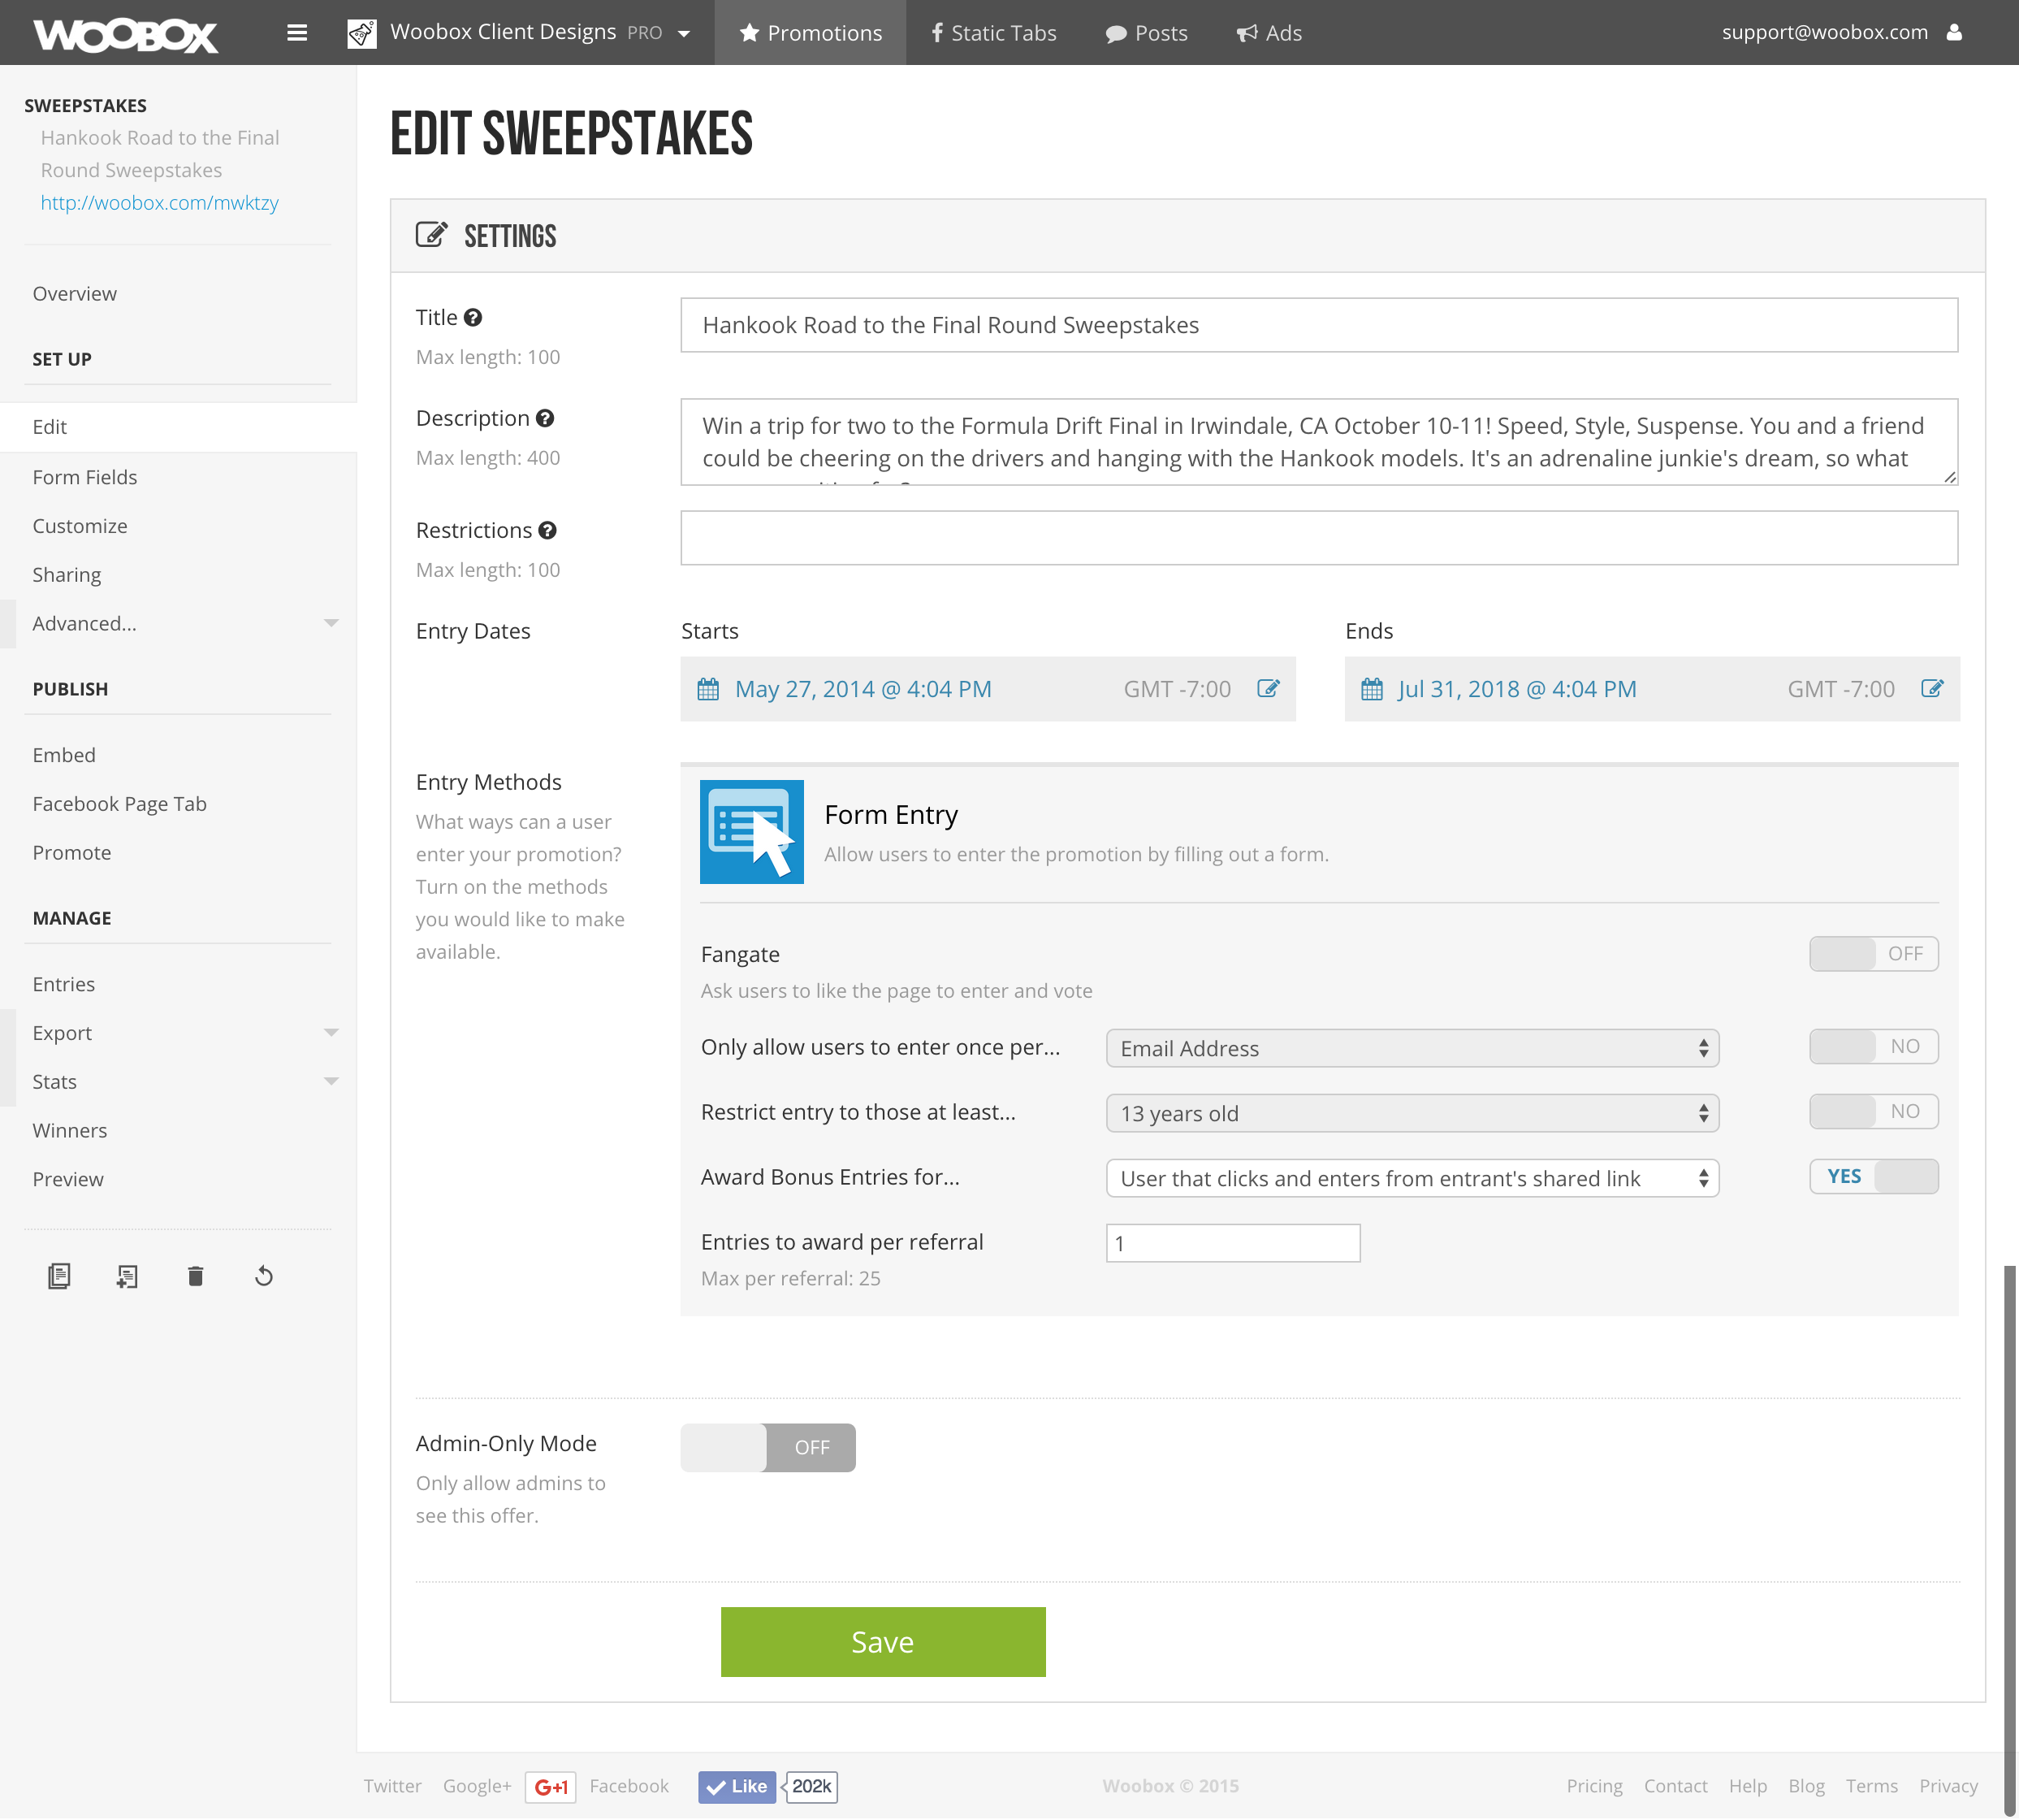The height and width of the screenshot is (1820, 2019).
Task: Click the help icon next to Description
Action: tap(545, 419)
